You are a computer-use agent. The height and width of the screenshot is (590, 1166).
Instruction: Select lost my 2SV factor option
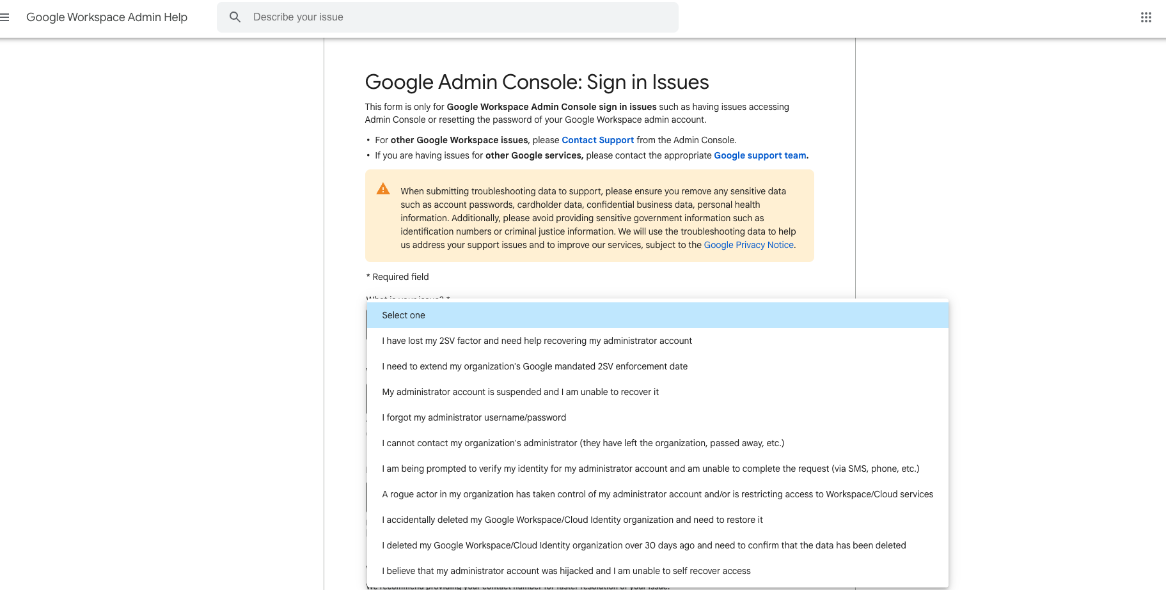pos(658,341)
